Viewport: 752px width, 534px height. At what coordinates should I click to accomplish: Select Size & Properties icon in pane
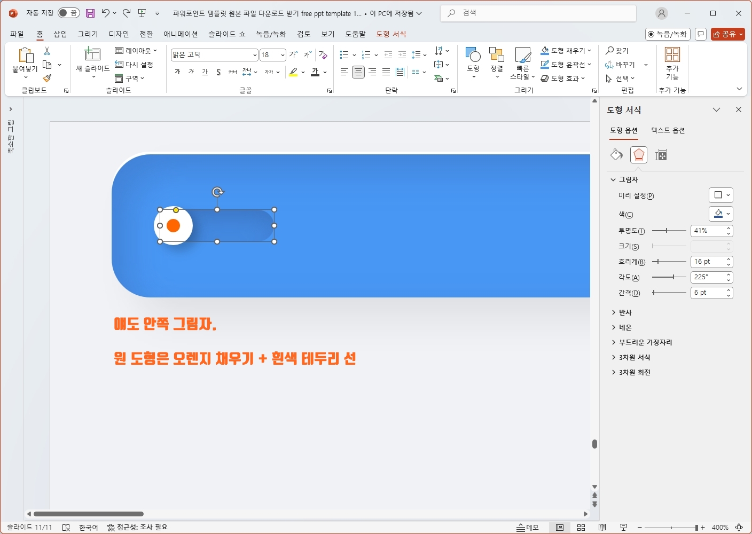661,155
